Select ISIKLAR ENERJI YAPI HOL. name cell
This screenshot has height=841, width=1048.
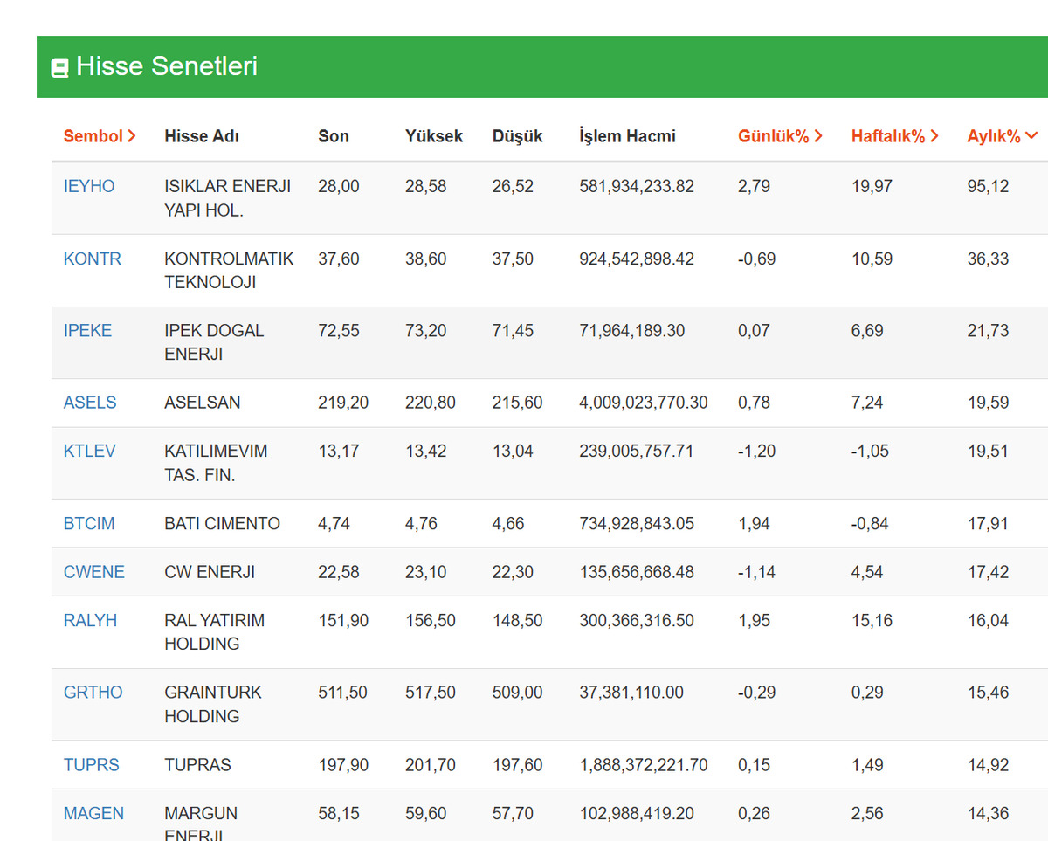[228, 198]
